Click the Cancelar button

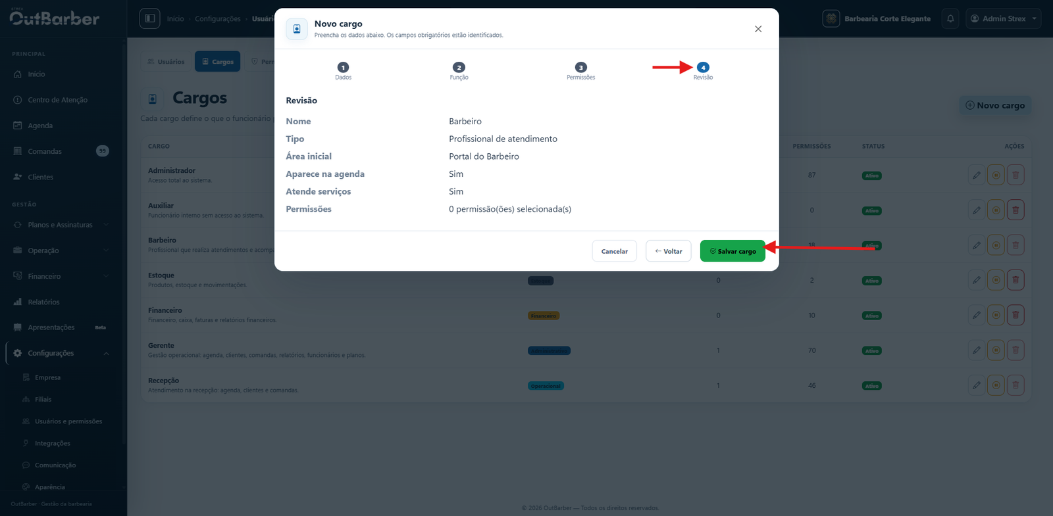pos(614,251)
